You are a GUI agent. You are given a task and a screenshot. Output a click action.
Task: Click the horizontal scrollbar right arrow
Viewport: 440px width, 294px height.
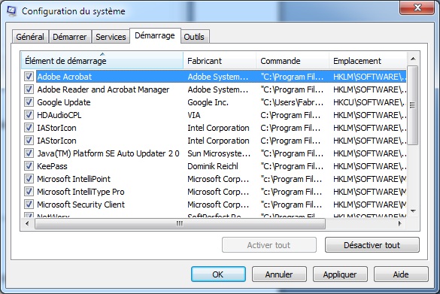pyautogui.click(x=400, y=223)
